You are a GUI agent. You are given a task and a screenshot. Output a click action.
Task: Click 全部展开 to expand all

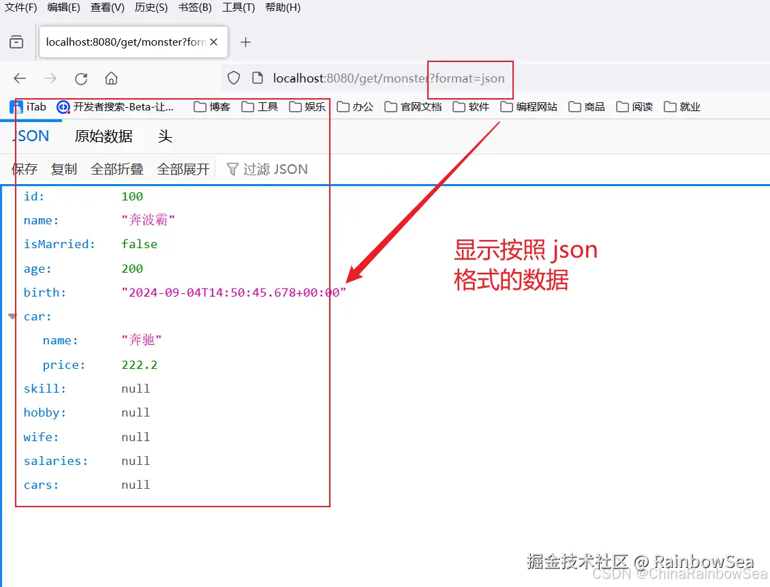pos(183,169)
